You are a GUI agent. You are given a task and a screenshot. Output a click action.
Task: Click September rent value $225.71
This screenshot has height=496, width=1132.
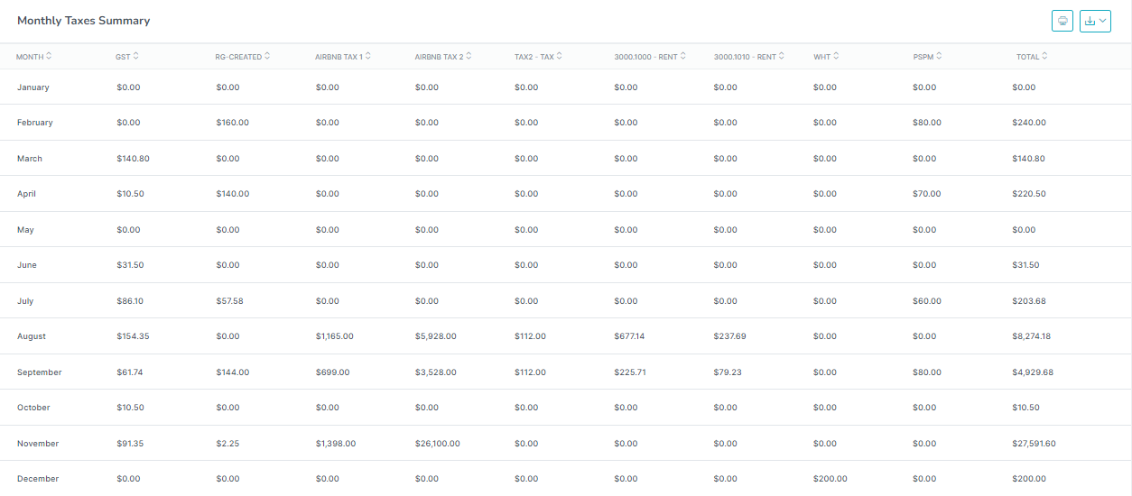pos(630,372)
